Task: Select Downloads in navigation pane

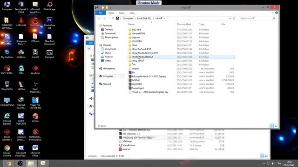Action: click(110, 33)
